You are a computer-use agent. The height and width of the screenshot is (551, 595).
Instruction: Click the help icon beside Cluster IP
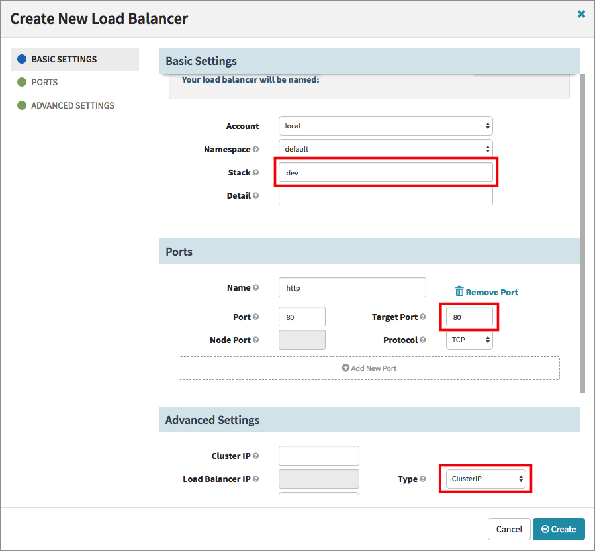click(x=256, y=456)
